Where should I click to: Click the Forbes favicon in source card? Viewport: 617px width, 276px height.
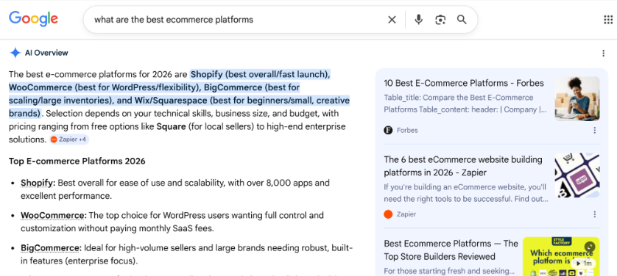[x=388, y=130]
